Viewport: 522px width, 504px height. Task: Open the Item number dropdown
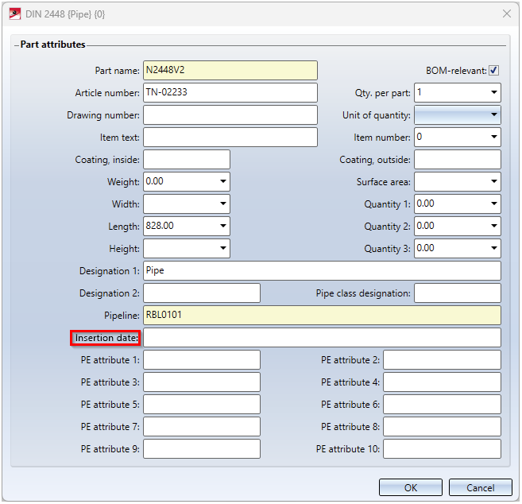tap(494, 137)
